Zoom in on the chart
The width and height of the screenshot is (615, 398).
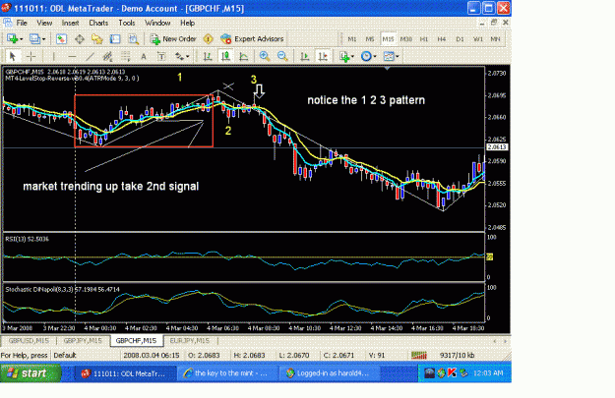[265, 56]
